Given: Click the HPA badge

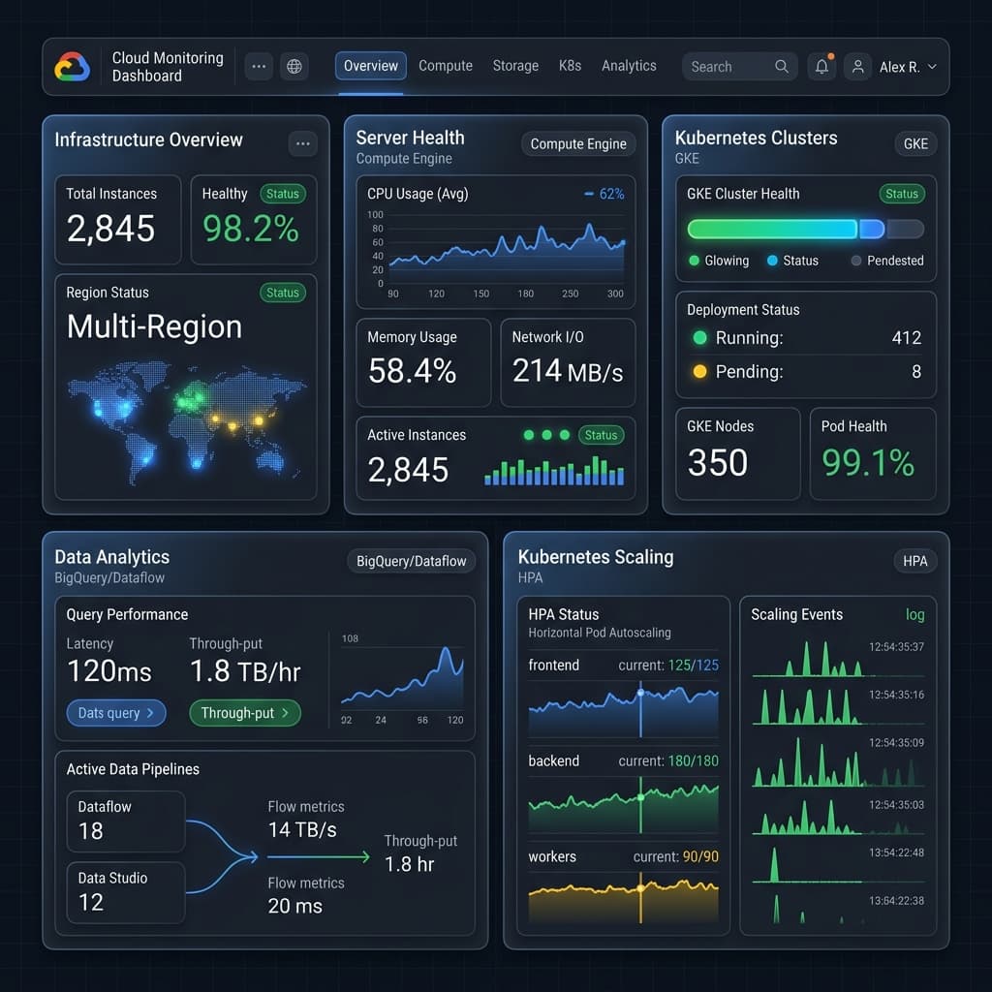Looking at the screenshot, I should coord(914,561).
